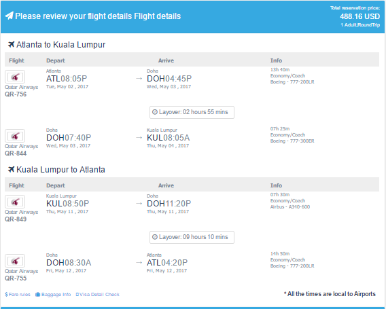Click the 488.16 USD total reservation price
The height and width of the screenshot is (309, 386).
[359, 16]
